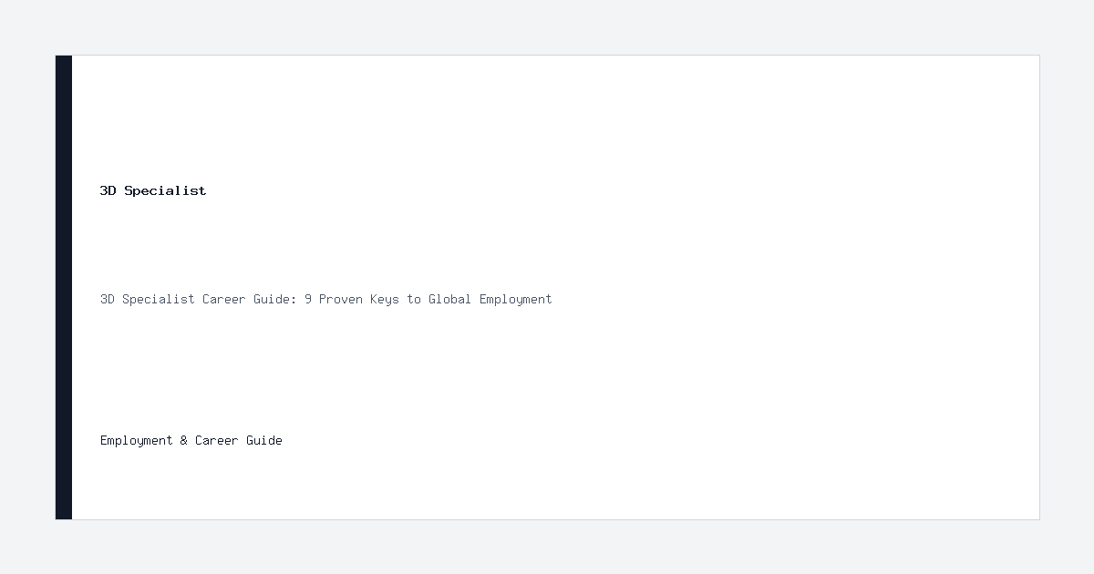This screenshot has height=574, width=1094.
Task: Click the word "Specialist" in the bold heading
Action: 165,190
